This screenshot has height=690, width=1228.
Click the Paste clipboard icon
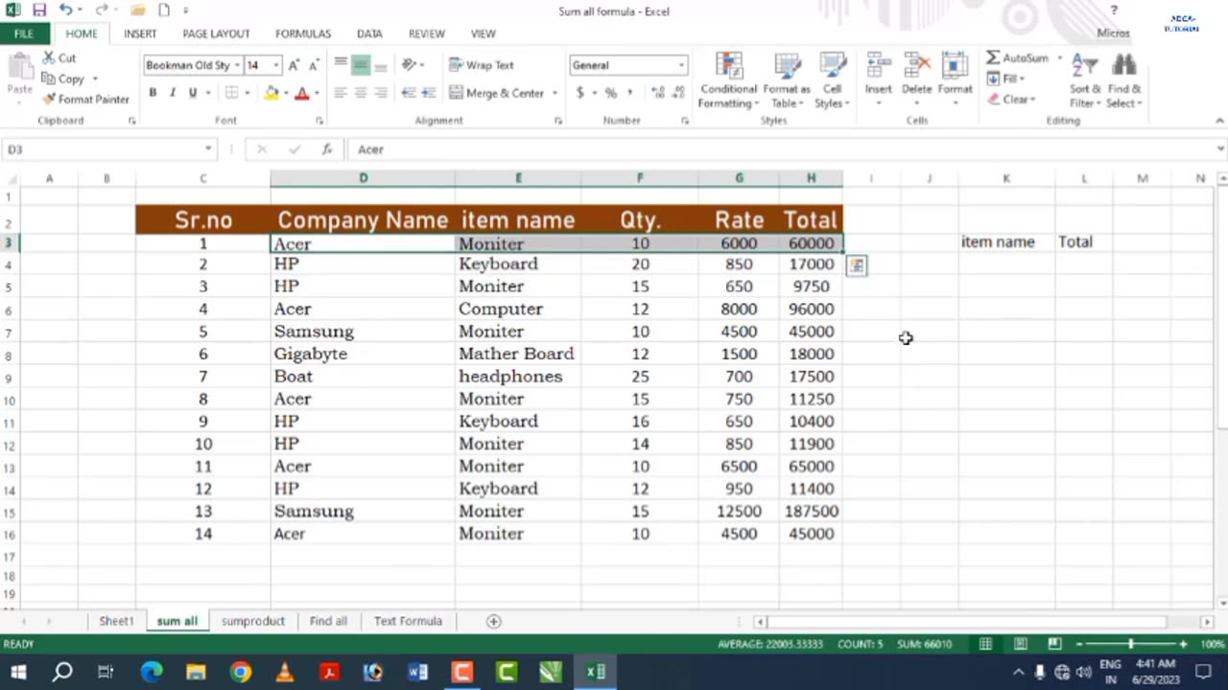pos(19,67)
